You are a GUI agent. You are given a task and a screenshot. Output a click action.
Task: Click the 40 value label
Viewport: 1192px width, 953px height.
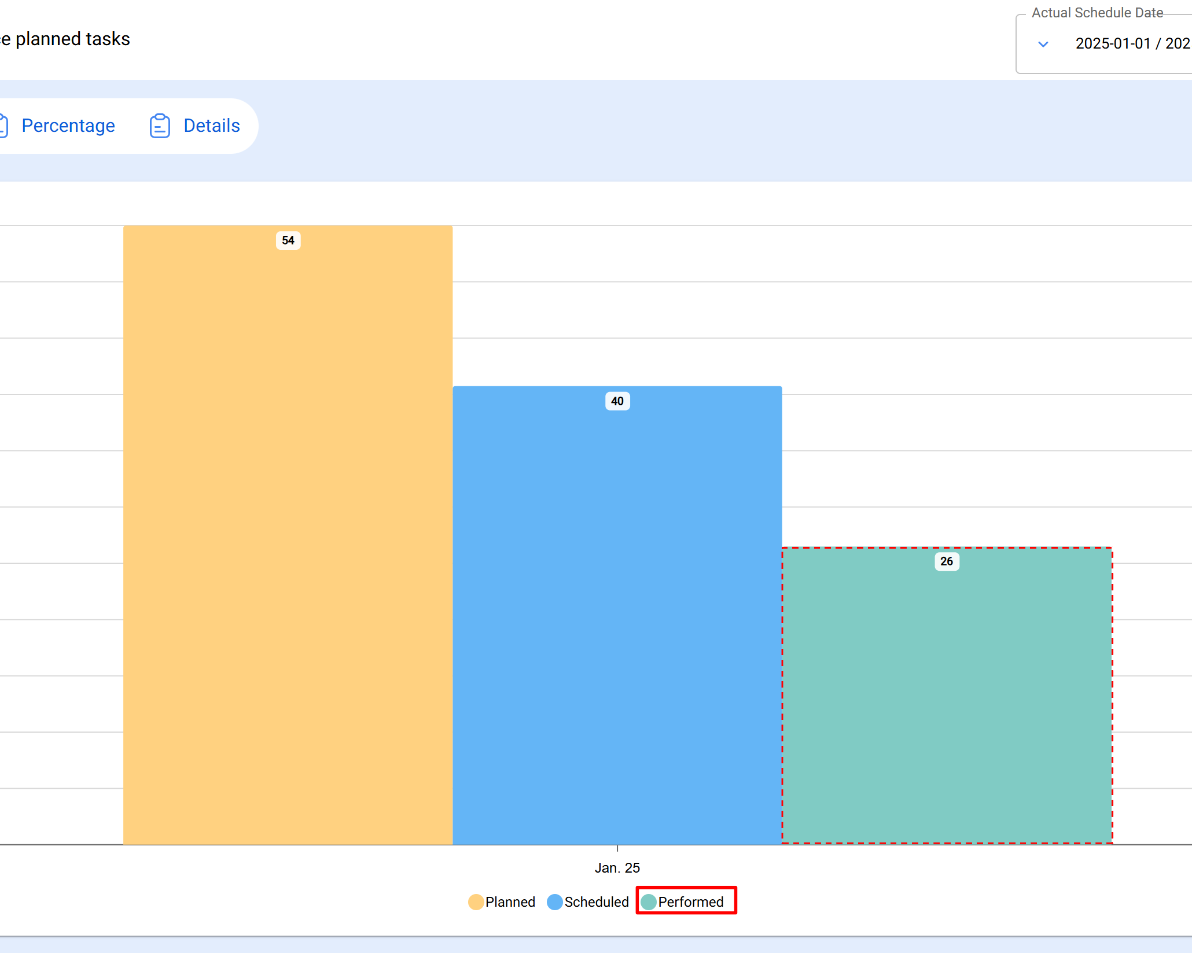[x=617, y=401]
